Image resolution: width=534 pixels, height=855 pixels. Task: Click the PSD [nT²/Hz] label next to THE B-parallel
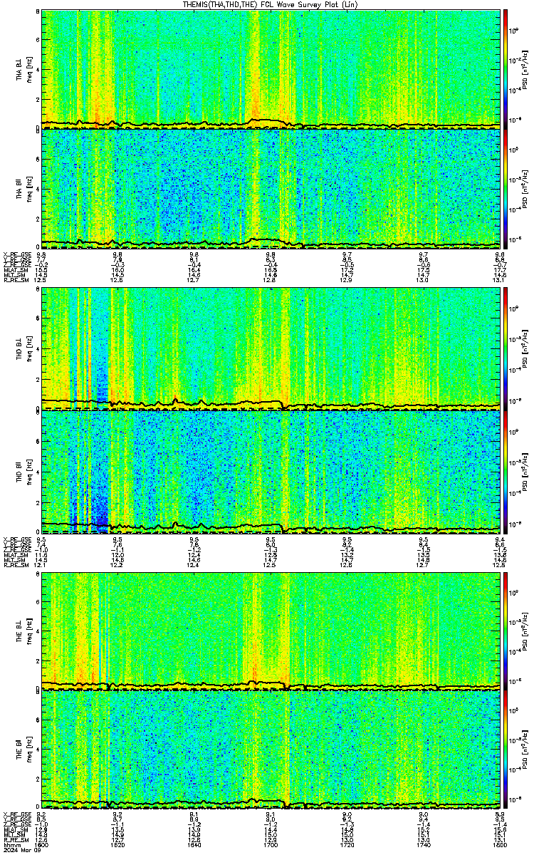[x=524, y=750]
